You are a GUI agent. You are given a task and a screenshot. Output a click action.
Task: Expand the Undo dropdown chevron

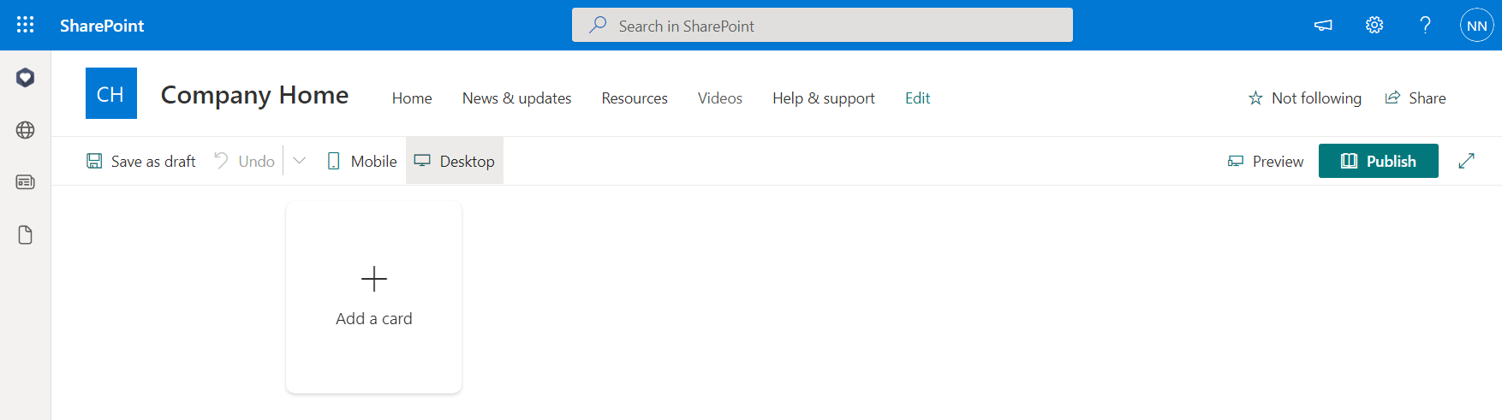coord(299,161)
